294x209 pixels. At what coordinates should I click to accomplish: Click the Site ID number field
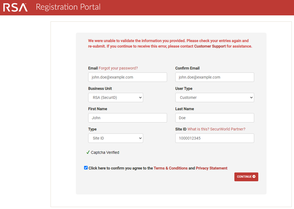[215, 138]
